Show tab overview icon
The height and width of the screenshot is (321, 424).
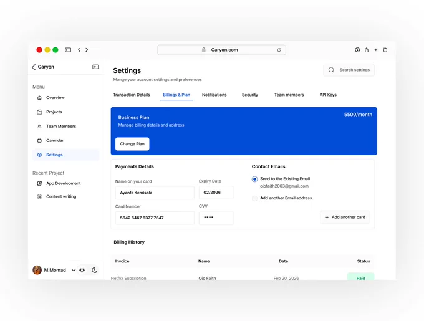click(385, 50)
